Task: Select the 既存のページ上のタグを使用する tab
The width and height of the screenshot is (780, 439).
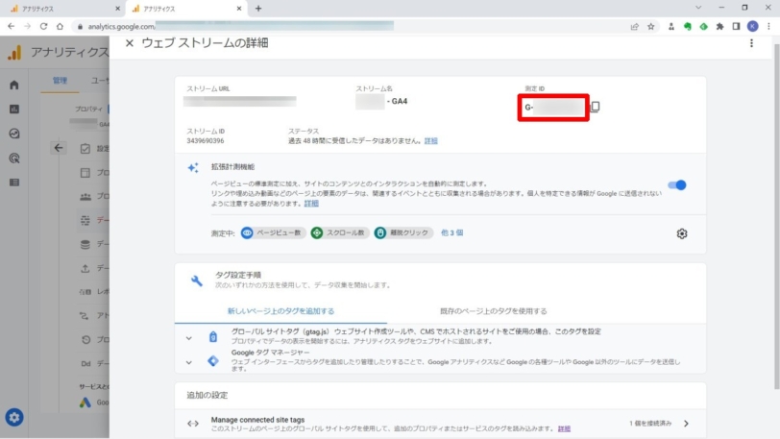Action: click(493, 311)
